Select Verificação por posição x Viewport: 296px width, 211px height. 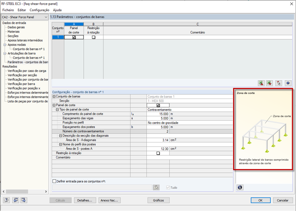point(24,88)
